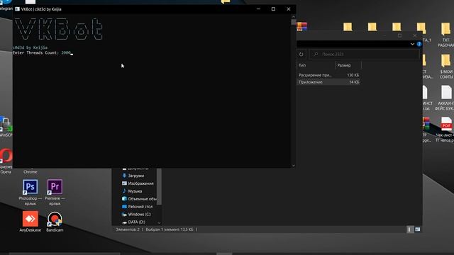Open the WinRAR archive icon beside console
454x255 pixels.
pos(301,27)
